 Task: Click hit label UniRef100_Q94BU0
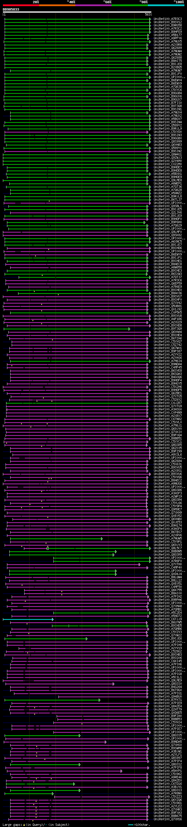[x=168, y=697]
